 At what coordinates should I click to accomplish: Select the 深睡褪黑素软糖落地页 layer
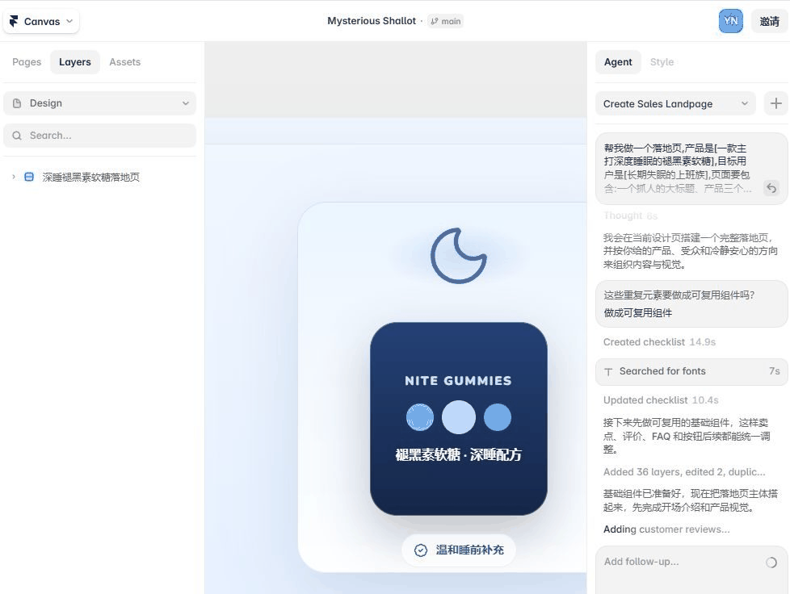(x=90, y=177)
